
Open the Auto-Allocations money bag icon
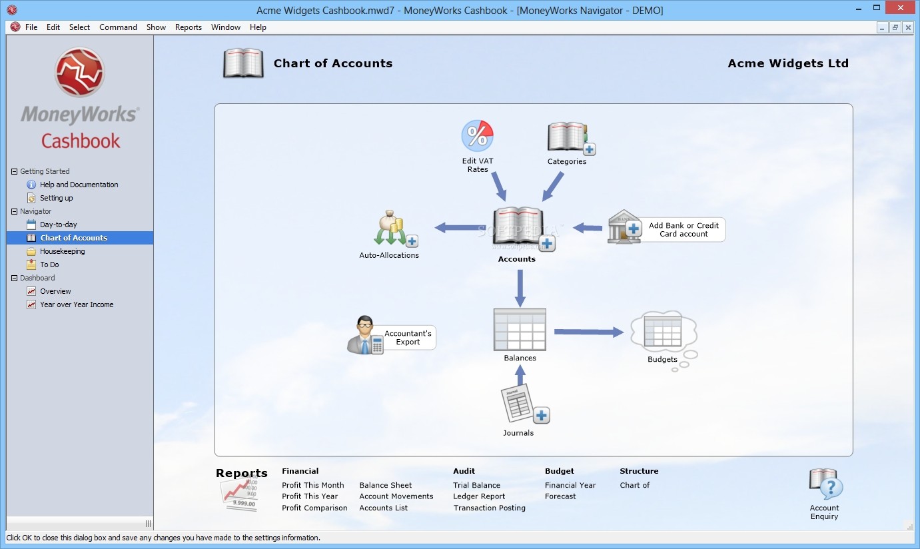(x=395, y=229)
